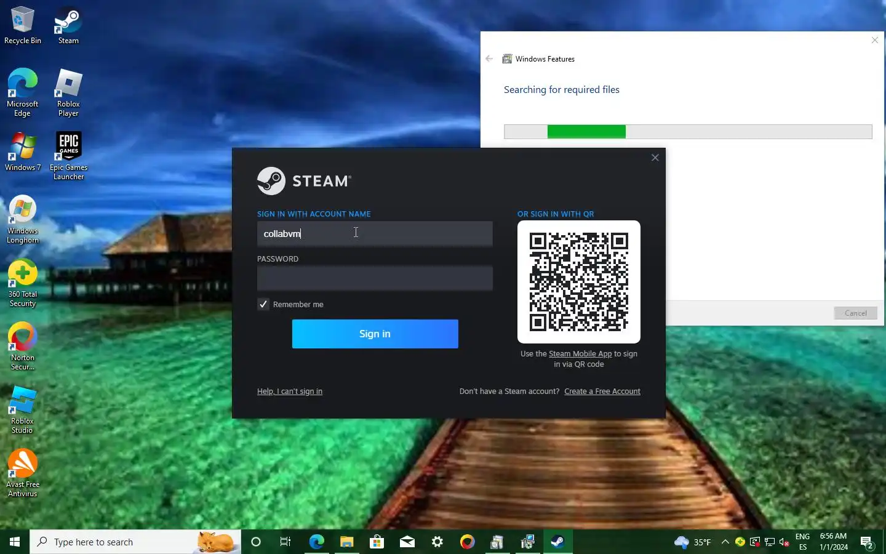The width and height of the screenshot is (886, 554).
Task: Click 'SIGN IN WITH ACCOUNT NAME' label
Action: [314, 214]
